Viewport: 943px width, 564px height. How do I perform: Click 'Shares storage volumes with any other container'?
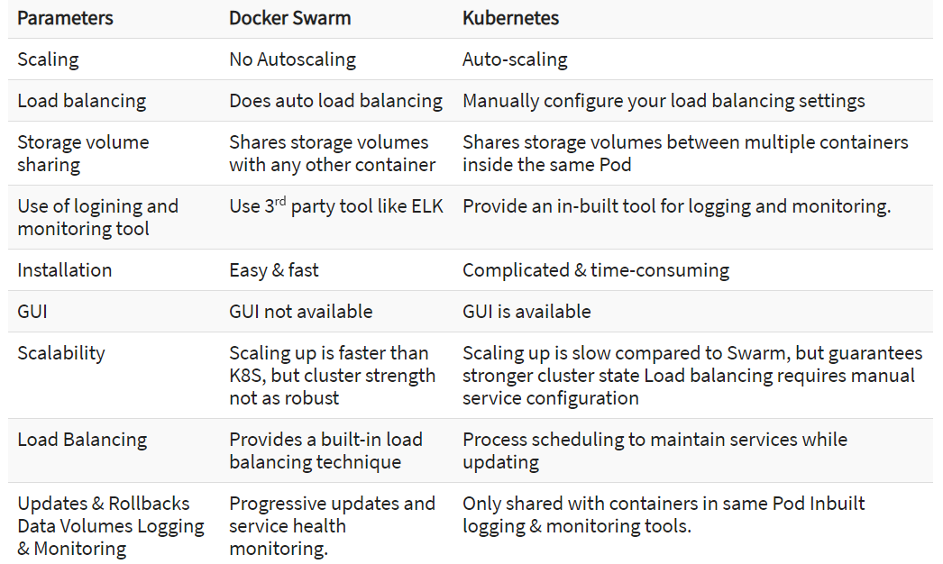[x=332, y=153]
